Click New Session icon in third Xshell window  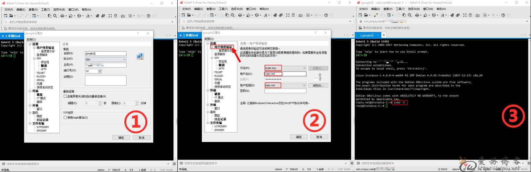pos(360,15)
